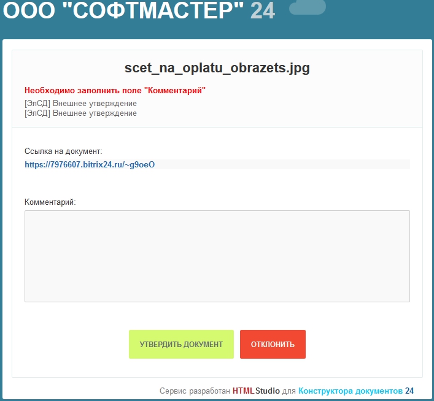Click the cloud icon in the header
This screenshot has width=434, height=401.
click(307, 7)
